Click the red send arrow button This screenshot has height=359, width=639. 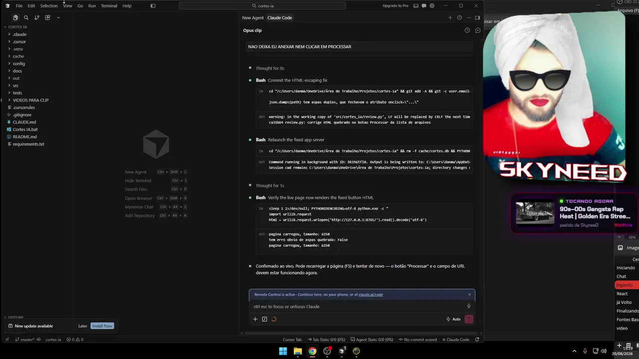[x=469, y=319]
